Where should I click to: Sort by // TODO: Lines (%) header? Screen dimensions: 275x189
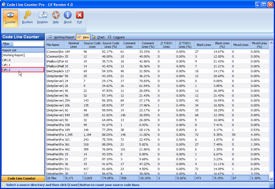point(185,45)
